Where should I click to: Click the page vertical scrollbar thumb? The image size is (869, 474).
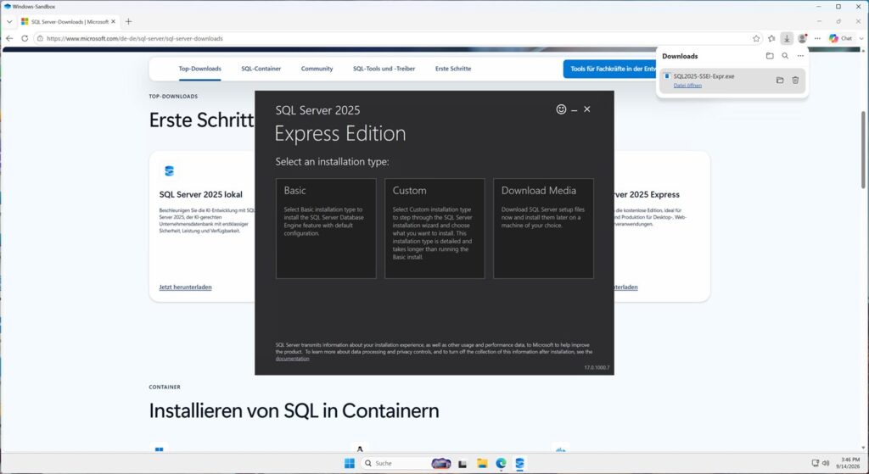click(862, 149)
